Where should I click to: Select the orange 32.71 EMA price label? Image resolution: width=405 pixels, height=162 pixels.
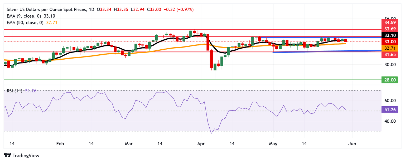click(390, 48)
